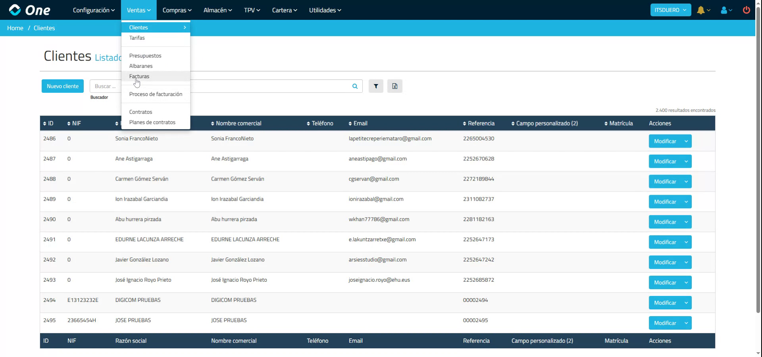Viewport: 762px width, 357px height.
Task: Click the user profile icon
Action: pos(724,10)
